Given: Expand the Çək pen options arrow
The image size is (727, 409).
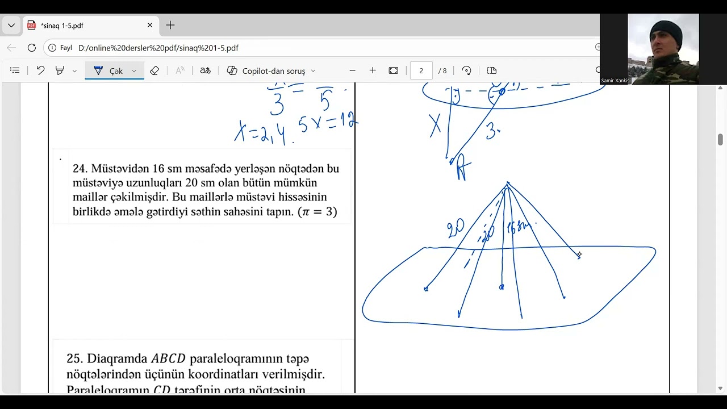Looking at the screenshot, I should (x=134, y=71).
